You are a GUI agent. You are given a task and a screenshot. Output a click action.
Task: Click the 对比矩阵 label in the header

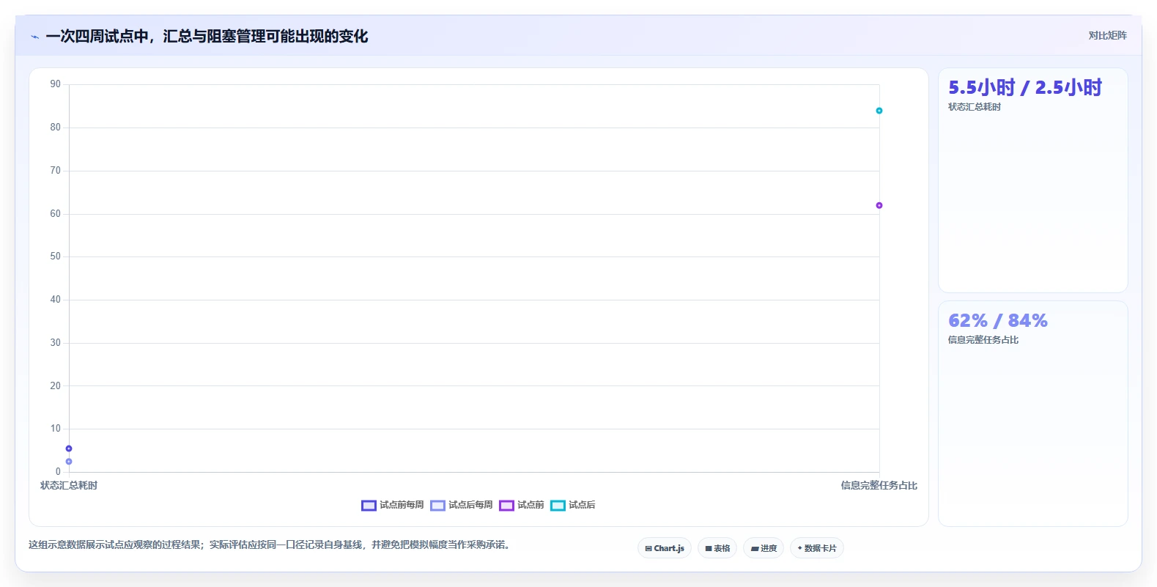1107,36
